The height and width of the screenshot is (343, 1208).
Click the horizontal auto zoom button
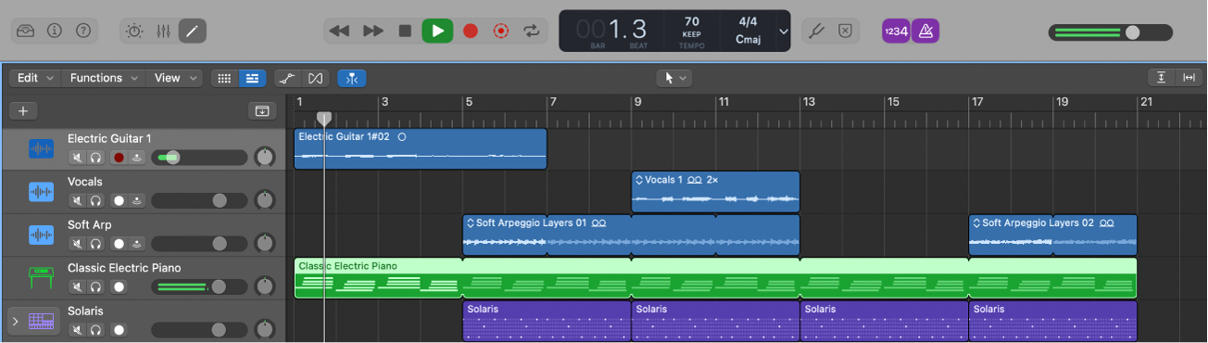point(1189,78)
